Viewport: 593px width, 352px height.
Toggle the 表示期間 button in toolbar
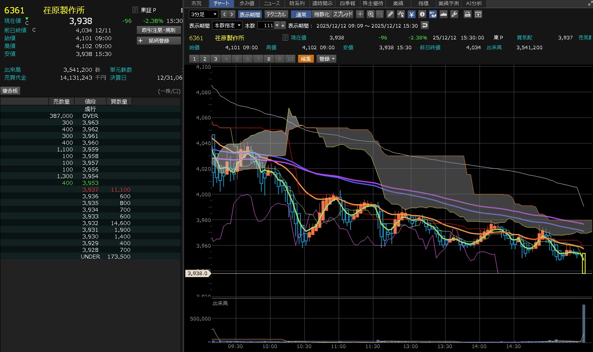pos(250,14)
